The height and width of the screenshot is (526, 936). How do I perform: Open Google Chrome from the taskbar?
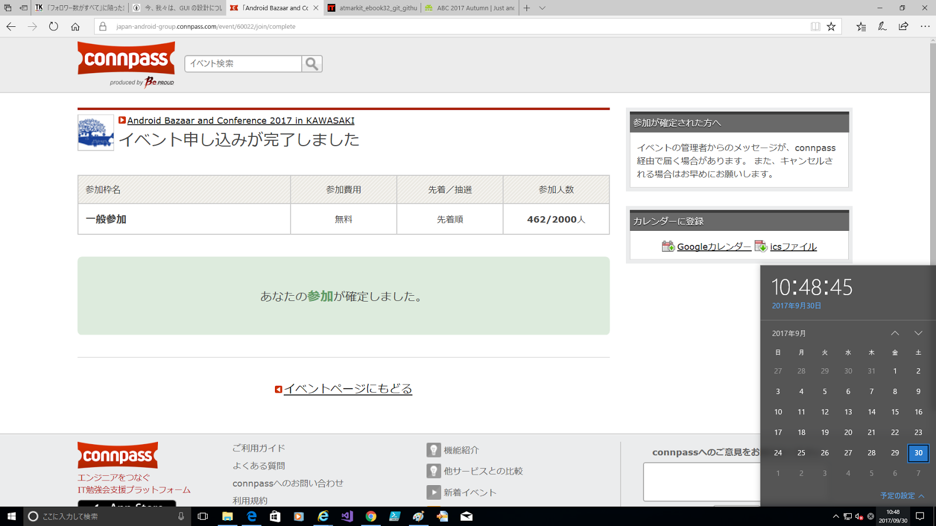[x=371, y=516]
